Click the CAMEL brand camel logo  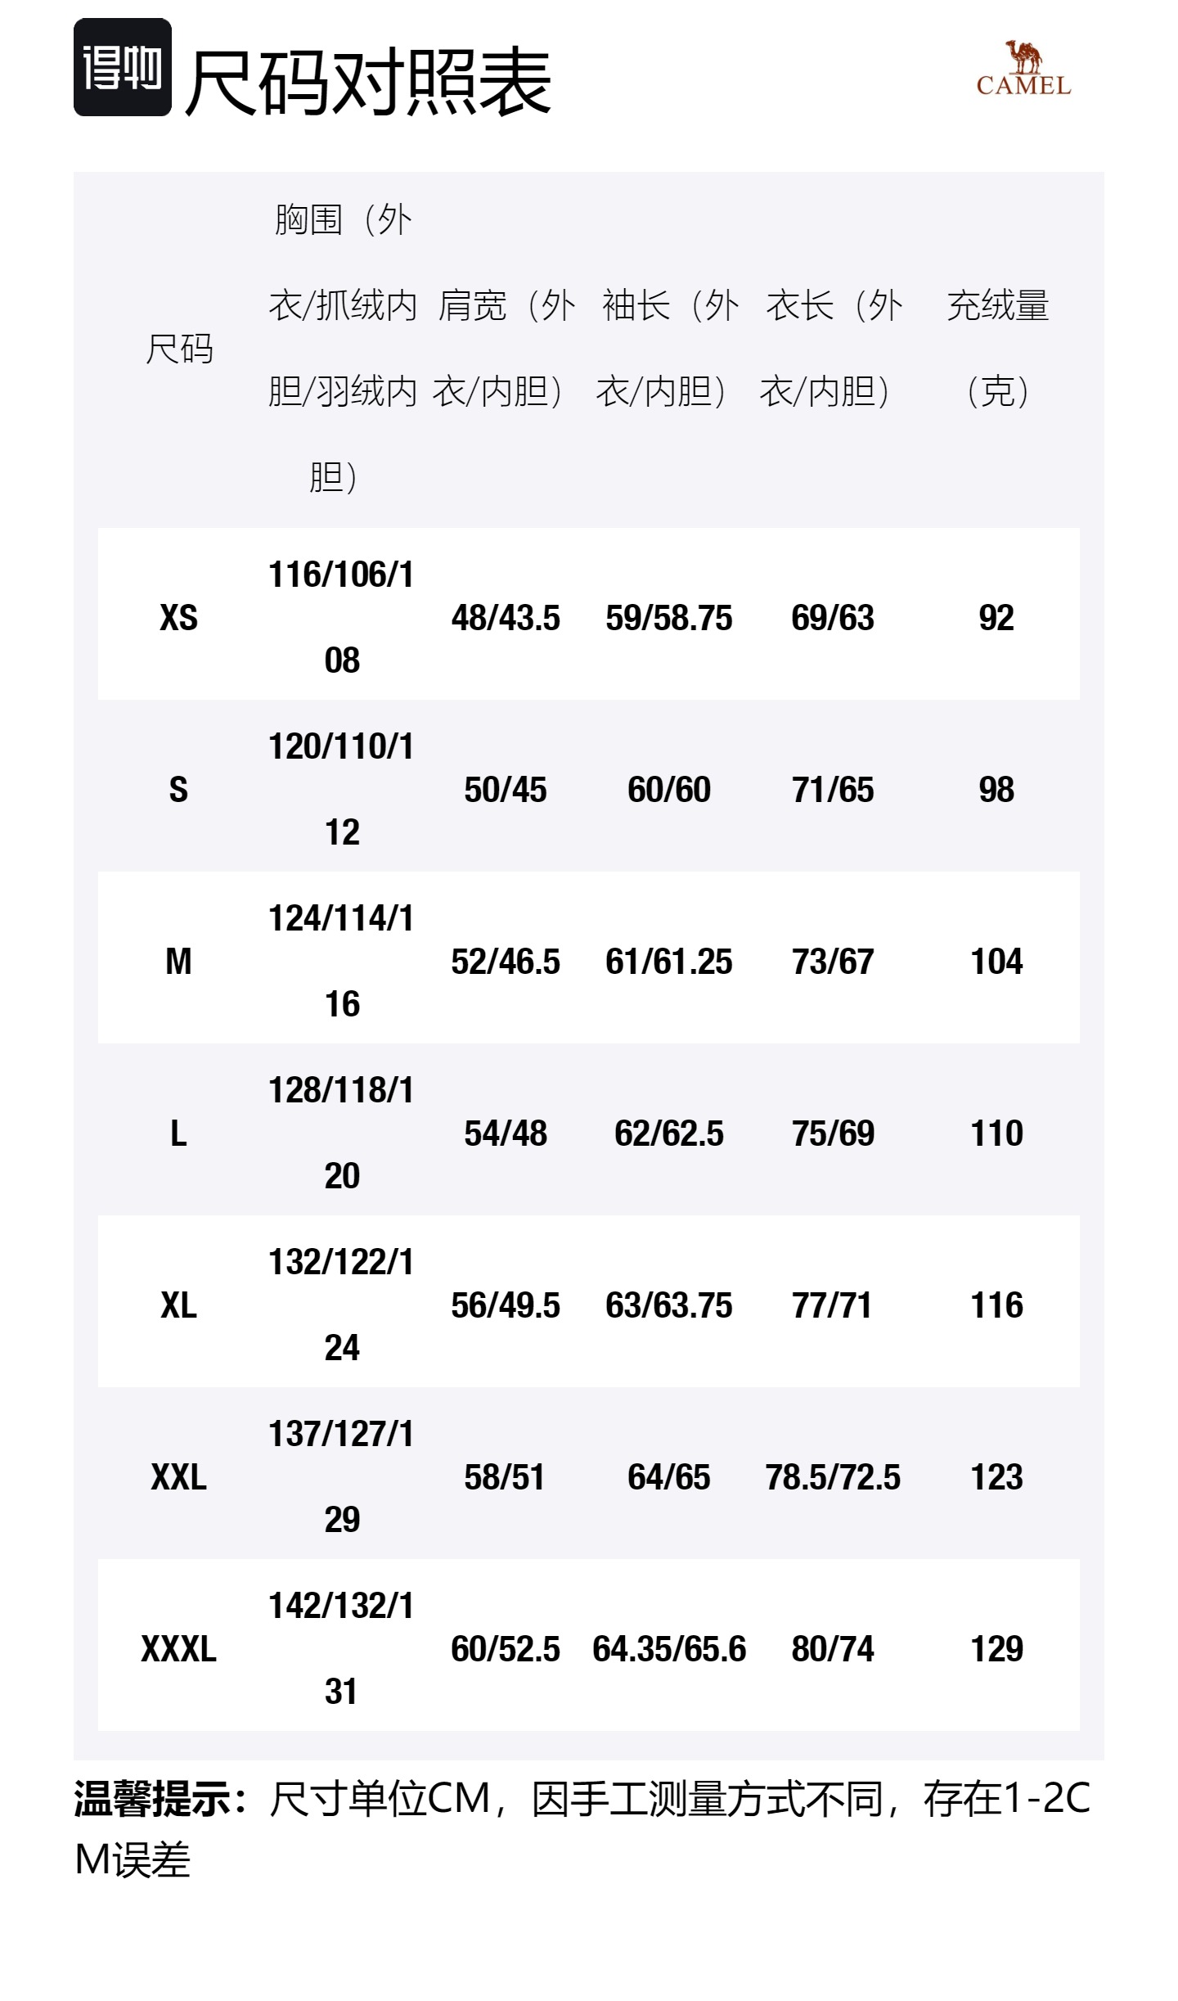coord(1023,70)
